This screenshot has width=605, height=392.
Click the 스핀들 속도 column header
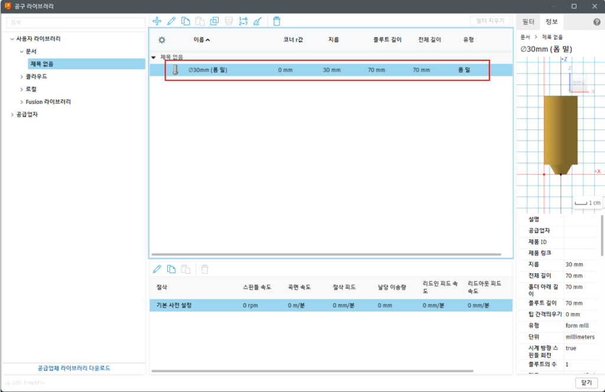pos(257,287)
